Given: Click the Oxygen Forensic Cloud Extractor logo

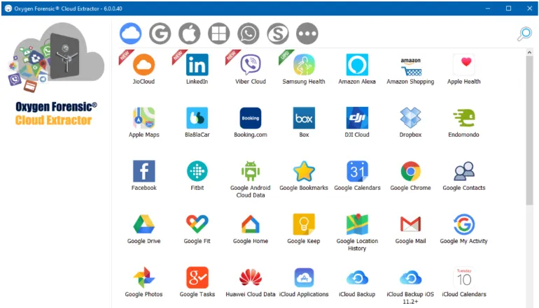Looking at the screenshot, I should [56, 75].
